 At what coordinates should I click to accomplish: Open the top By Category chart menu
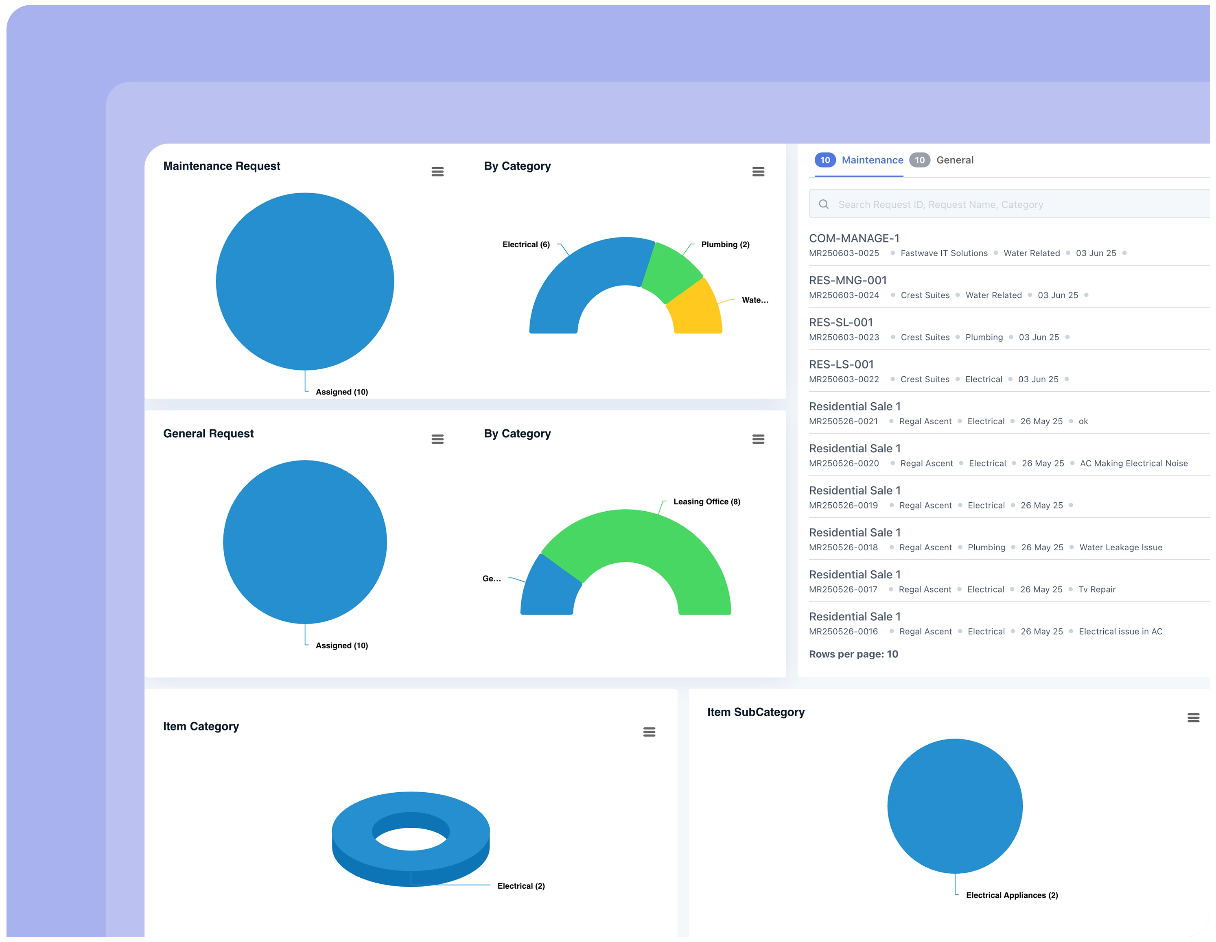(x=758, y=171)
